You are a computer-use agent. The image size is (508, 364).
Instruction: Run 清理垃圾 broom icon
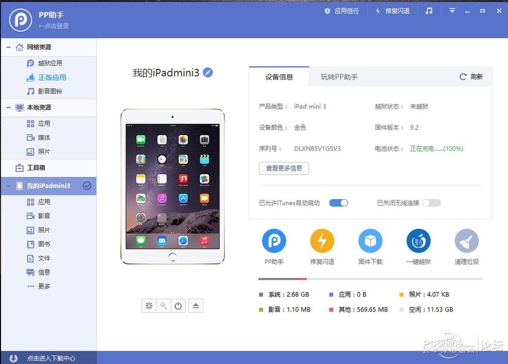point(467,241)
